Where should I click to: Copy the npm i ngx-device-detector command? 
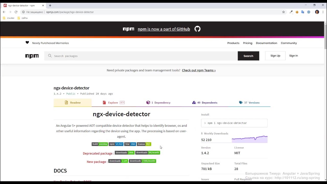pos(234,123)
